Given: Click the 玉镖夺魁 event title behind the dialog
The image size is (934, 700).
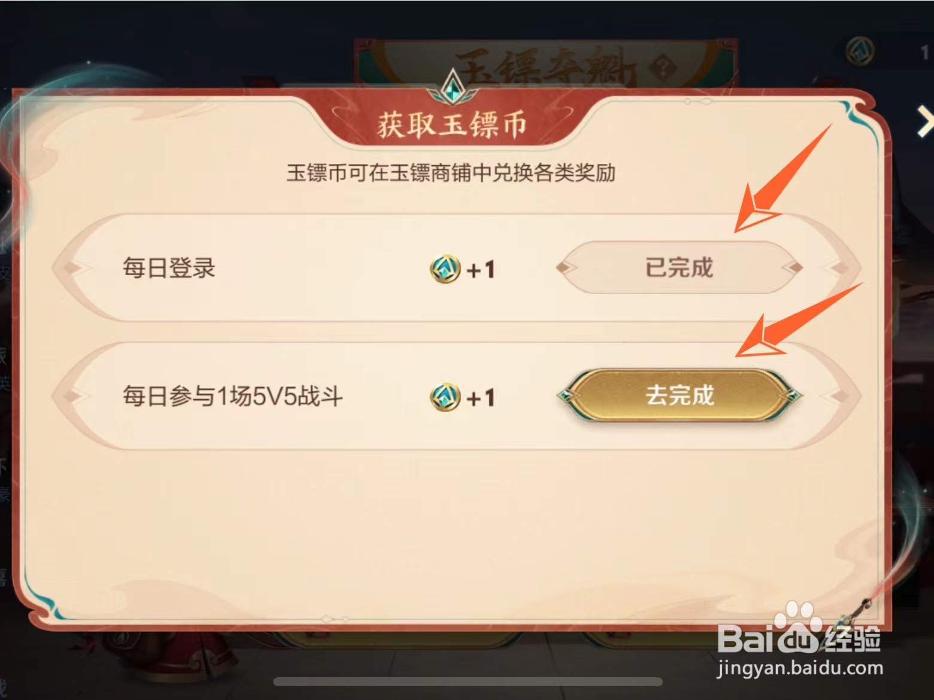Looking at the screenshot, I should 545,67.
